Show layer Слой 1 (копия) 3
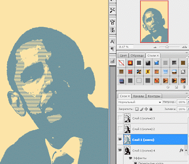The image size is (189, 164). click(x=120, y=118)
